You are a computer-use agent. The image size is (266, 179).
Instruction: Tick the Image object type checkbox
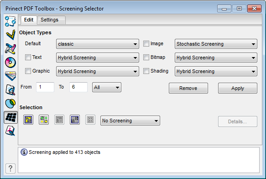click(x=146, y=44)
